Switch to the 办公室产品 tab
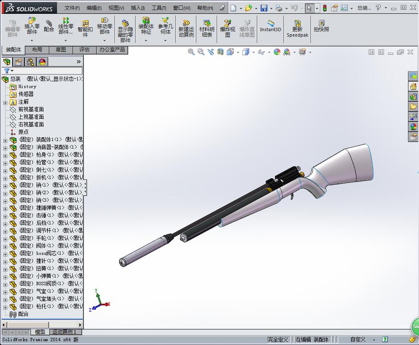419x345 pixels. [x=112, y=50]
